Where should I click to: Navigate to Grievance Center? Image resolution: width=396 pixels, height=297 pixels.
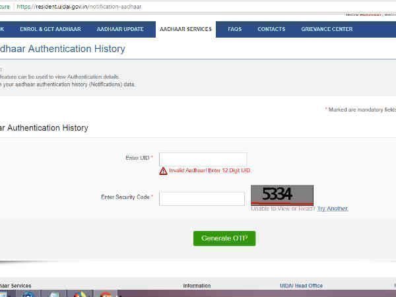pyautogui.click(x=327, y=29)
